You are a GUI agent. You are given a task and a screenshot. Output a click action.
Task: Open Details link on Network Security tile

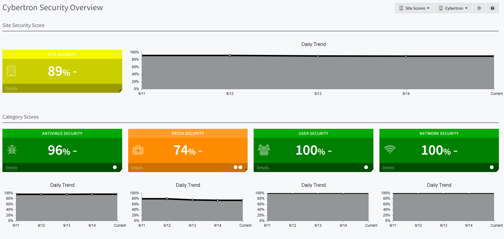[x=388, y=168]
